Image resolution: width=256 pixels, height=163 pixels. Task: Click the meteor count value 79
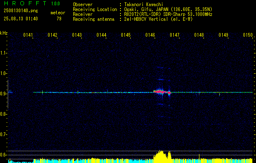[x=59, y=19]
